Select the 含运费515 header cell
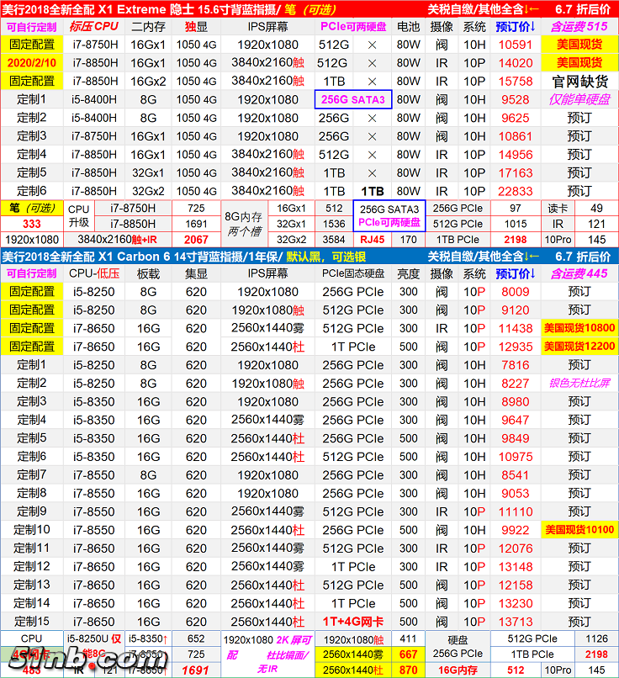This screenshot has height=678, width=619. 579,27
